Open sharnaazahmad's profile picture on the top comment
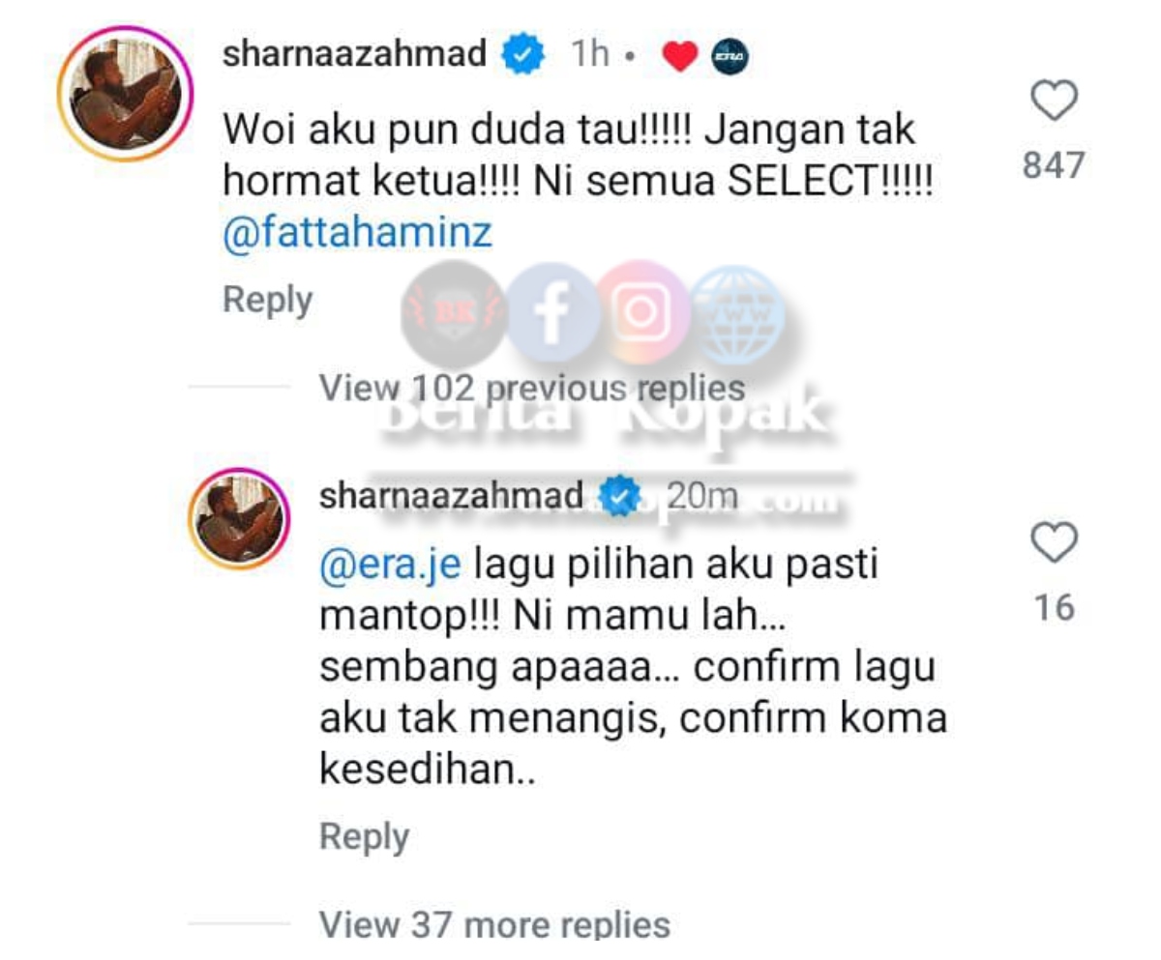Screen dimensions: 1161x960 126,94
